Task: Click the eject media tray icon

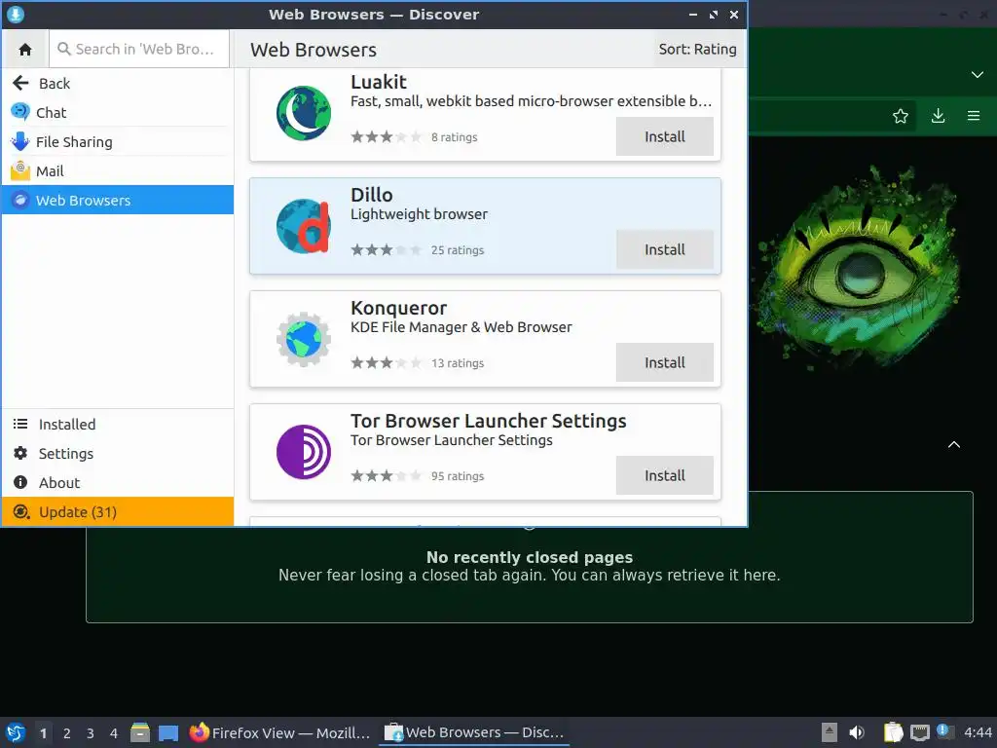Action: pos(829,732)
